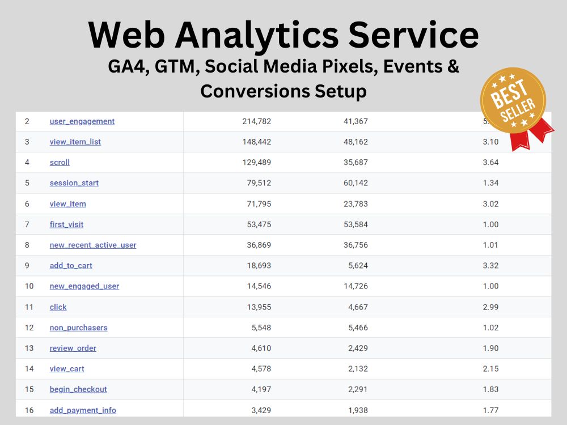Click the Web Analytics Service title
567x425 pixels.
tap(283, 35)
